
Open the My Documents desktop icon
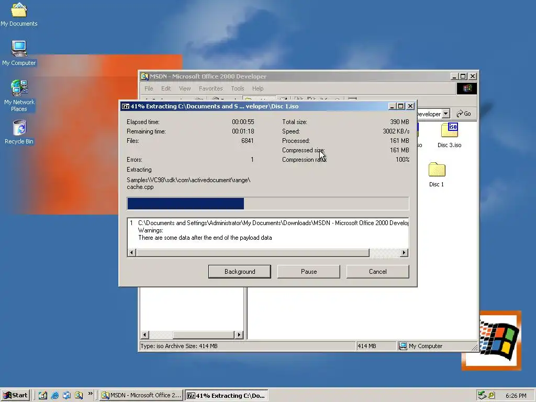[x=19, y=14]
